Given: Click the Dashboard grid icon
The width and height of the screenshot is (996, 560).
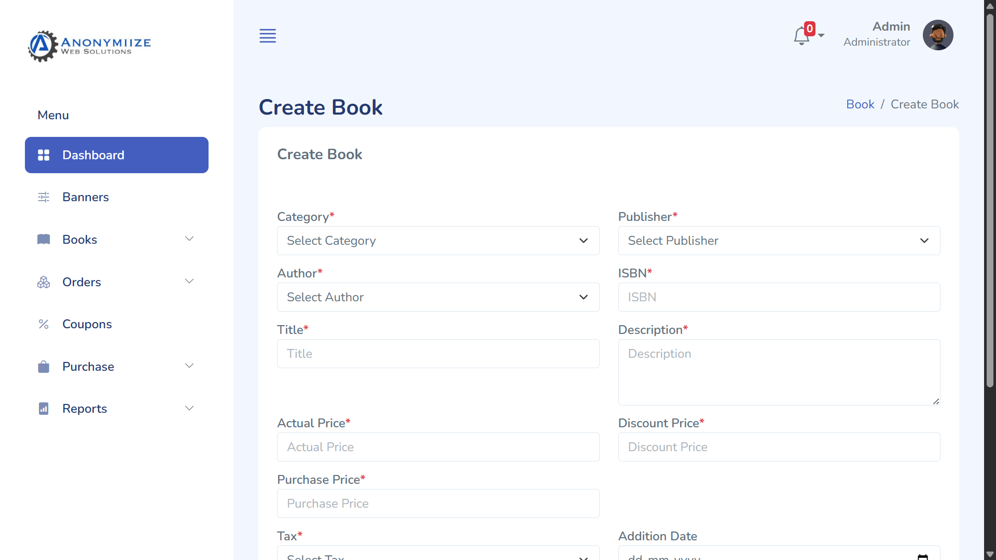Looking at the screenshot, I should point(44,155).
